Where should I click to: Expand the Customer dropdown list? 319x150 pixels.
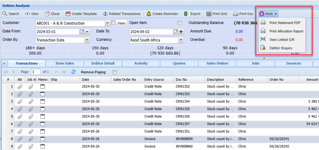pos(108,23)
